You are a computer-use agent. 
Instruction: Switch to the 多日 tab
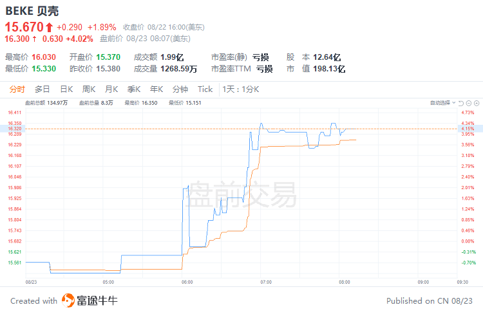click(43, 89)
